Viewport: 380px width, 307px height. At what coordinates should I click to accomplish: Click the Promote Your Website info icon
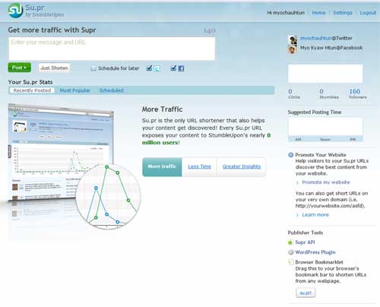coord(291,155)
